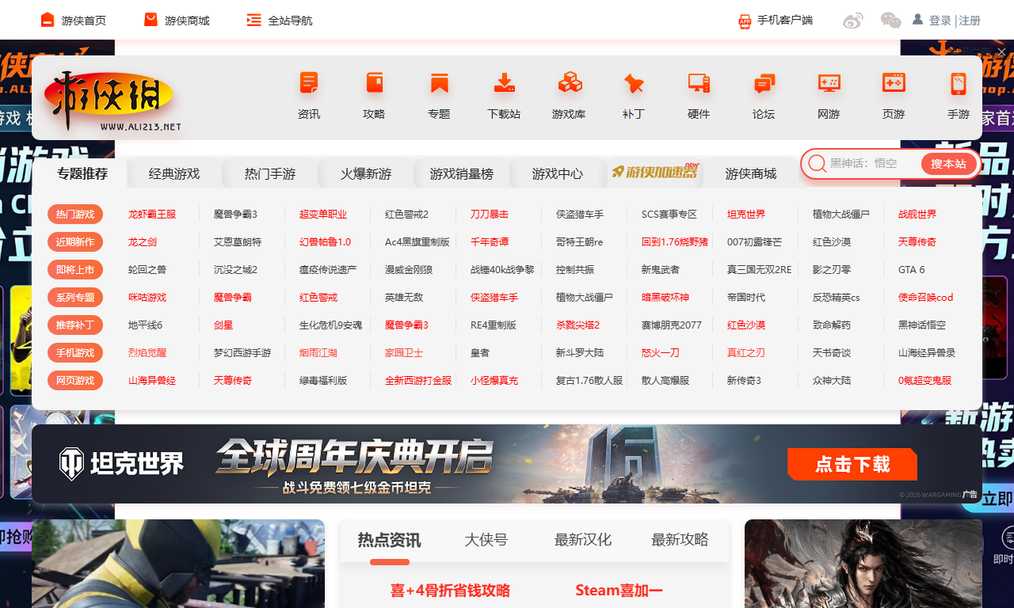
Task: Select the 最新攻略 tab
Action: click(x=680, y=540)
